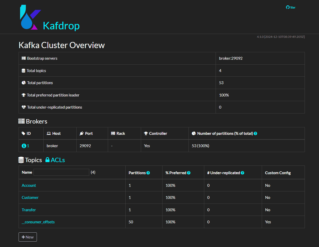Click the plug icon in Port header
Screen dimensions: 319x247
pyautogui.click(x=82, y=134)
